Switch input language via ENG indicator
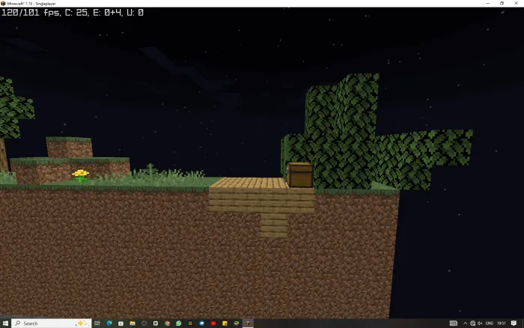 [490, 324]
